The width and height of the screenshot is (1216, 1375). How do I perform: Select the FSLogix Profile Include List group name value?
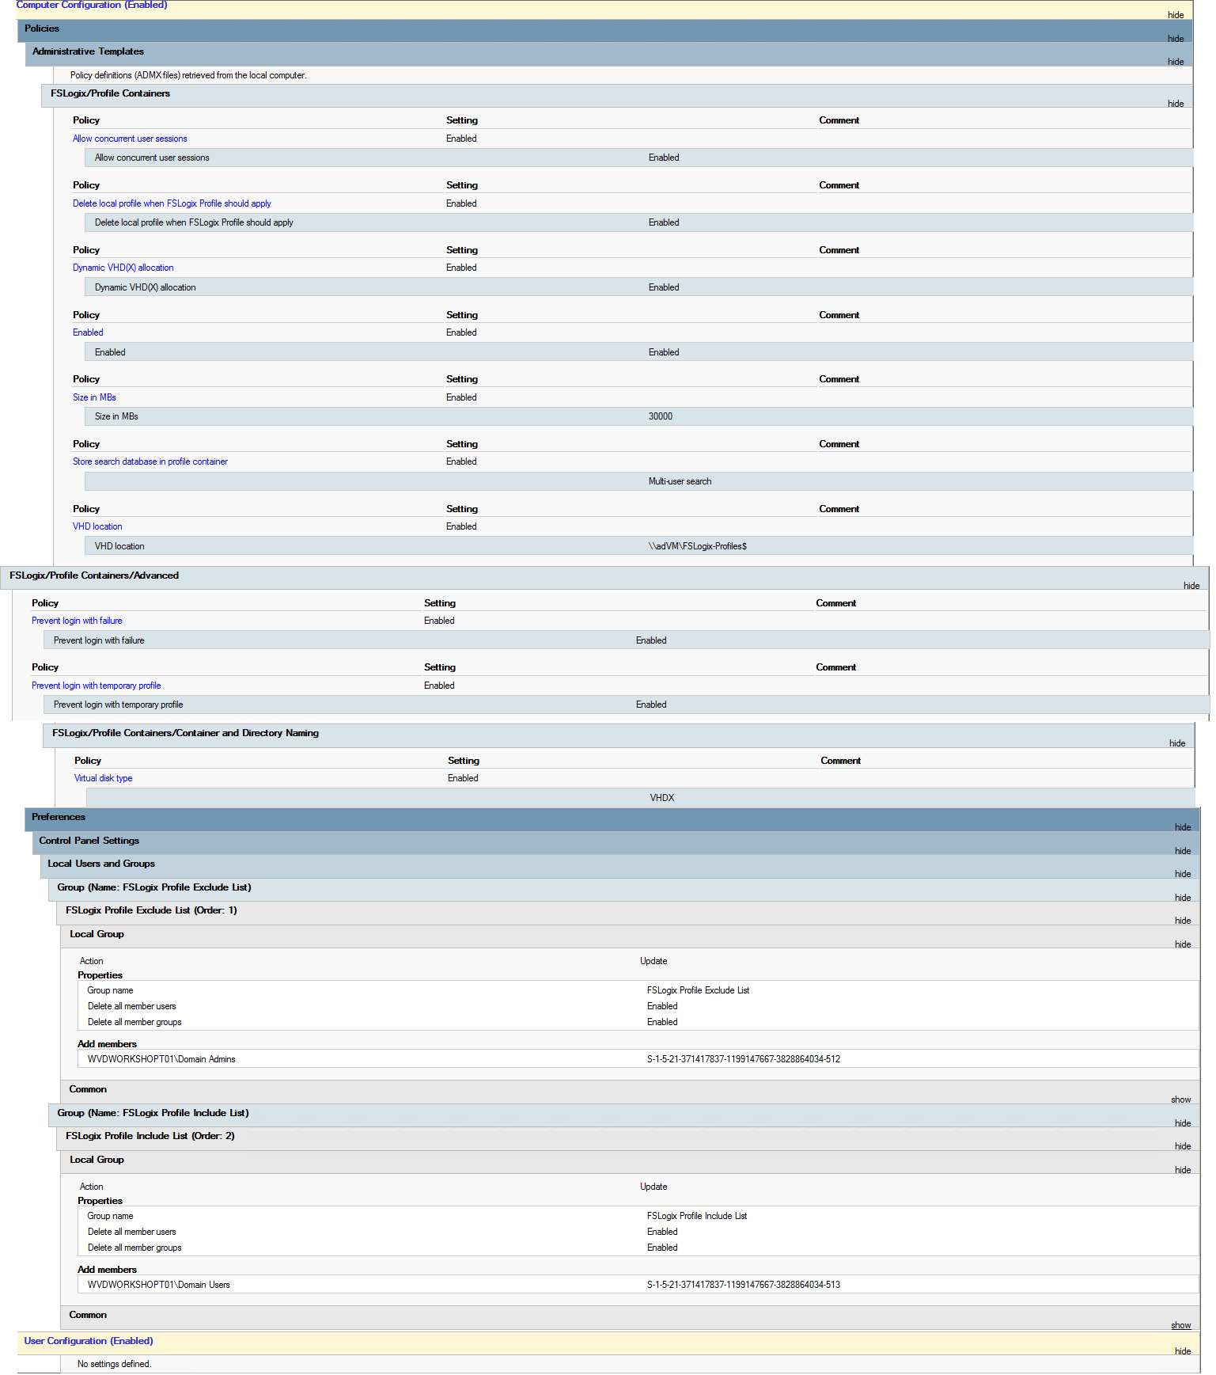[x=697, y=1216]
